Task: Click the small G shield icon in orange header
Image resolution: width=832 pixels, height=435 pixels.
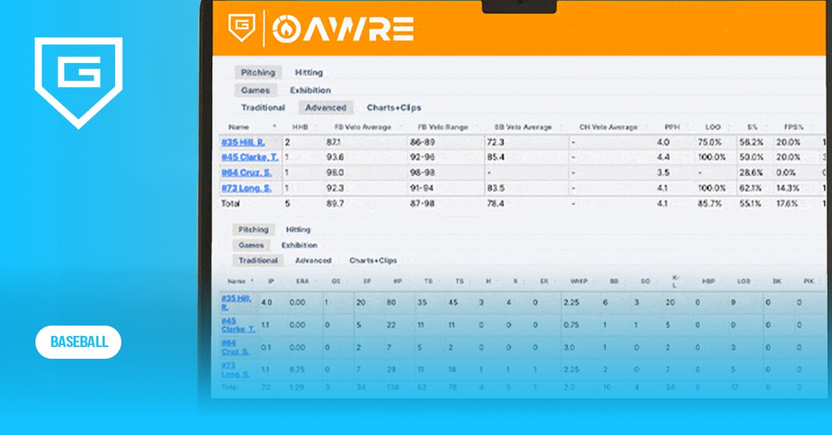Action: (x=242, y=28)
